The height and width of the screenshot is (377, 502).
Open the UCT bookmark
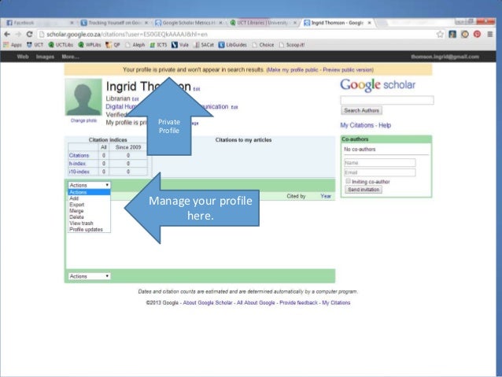(x=35, y=45)
